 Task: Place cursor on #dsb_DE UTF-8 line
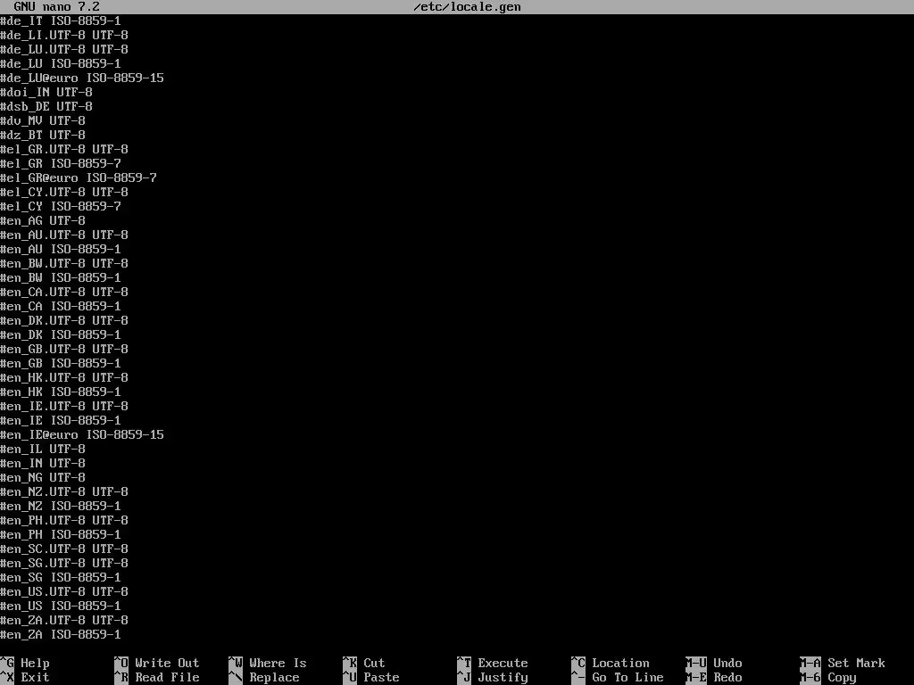coord(46,107)
